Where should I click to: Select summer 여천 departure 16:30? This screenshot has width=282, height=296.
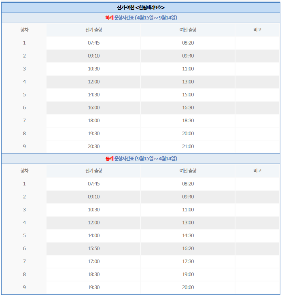pos(188,108)
